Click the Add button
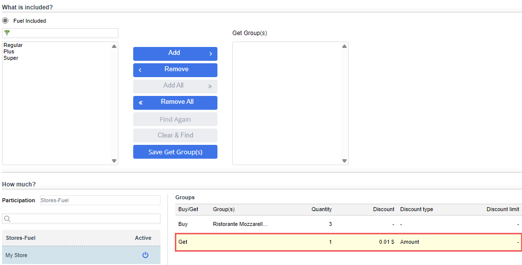522x265 pixels. [175, 53]
